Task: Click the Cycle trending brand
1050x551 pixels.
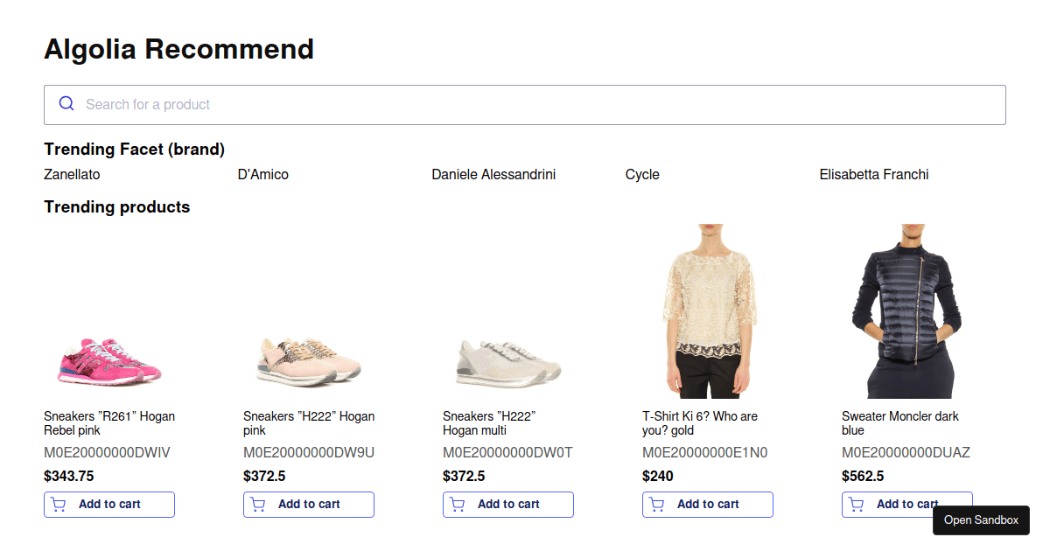Action: click(x=642, y=174)
